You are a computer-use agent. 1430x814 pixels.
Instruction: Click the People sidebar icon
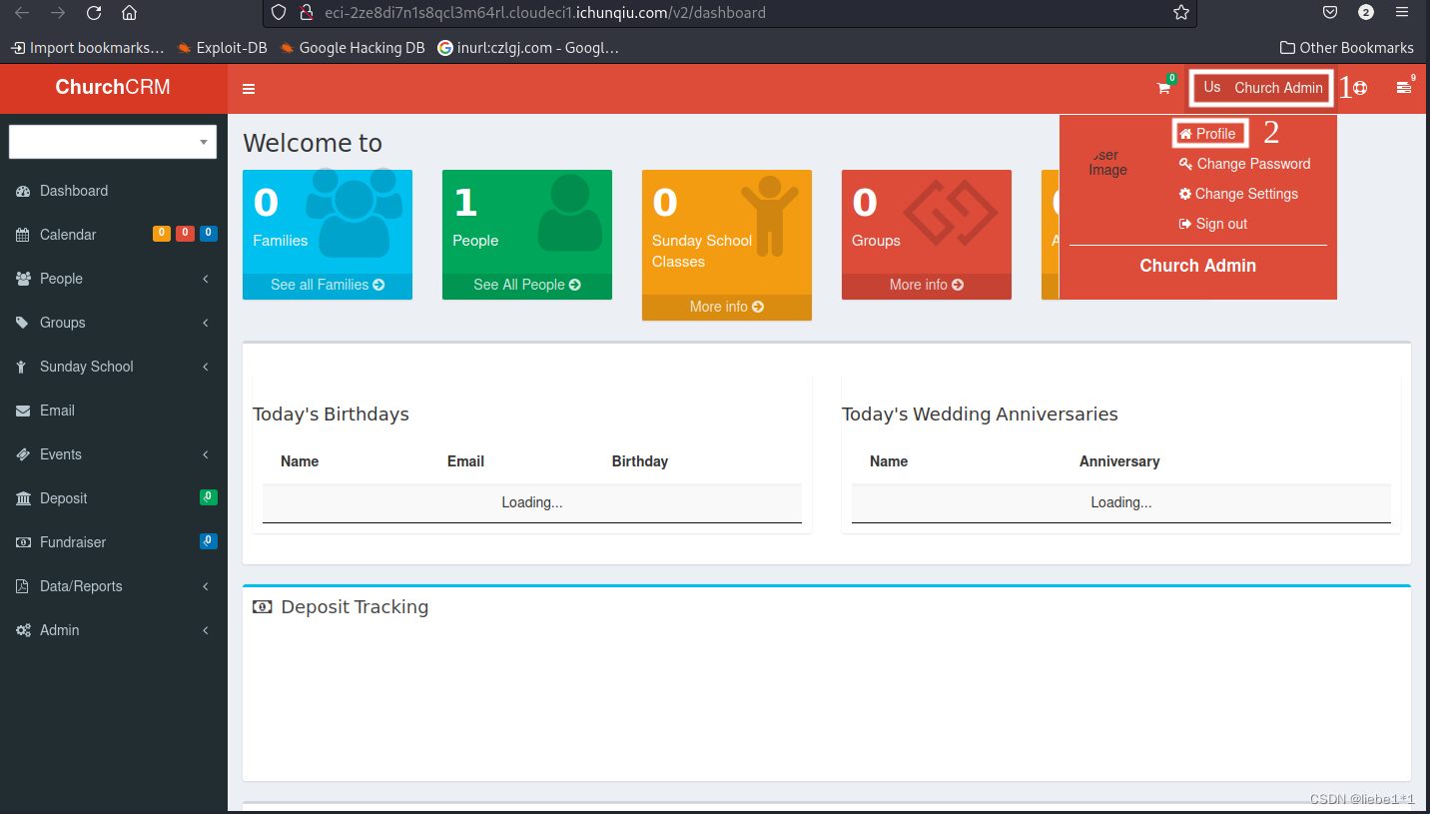[22, 279]
